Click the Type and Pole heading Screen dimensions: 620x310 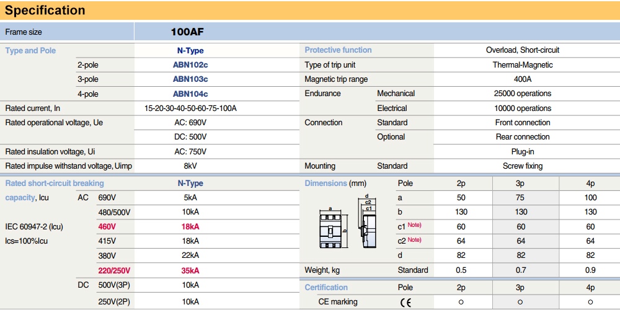click(x=30, y=51)
